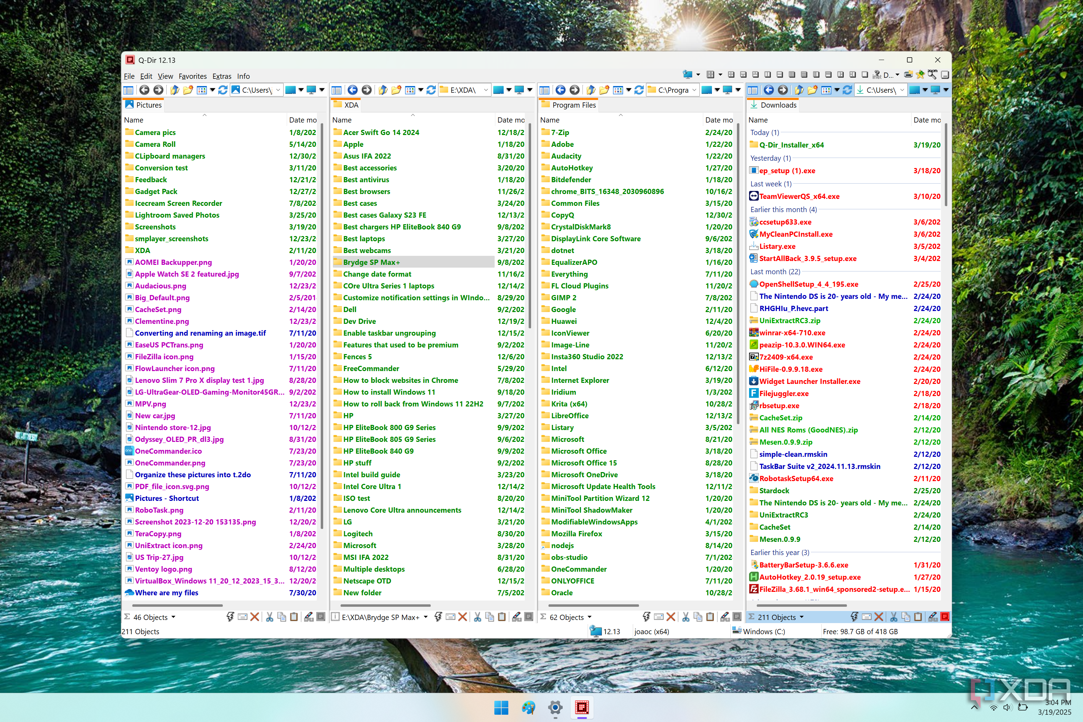
Task: Open C:\Users address dropdown in Downloads pane
Action: click(x=902, y=90)
